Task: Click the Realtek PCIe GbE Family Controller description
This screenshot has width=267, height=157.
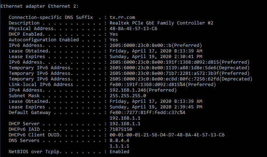Action: (161, 23)
